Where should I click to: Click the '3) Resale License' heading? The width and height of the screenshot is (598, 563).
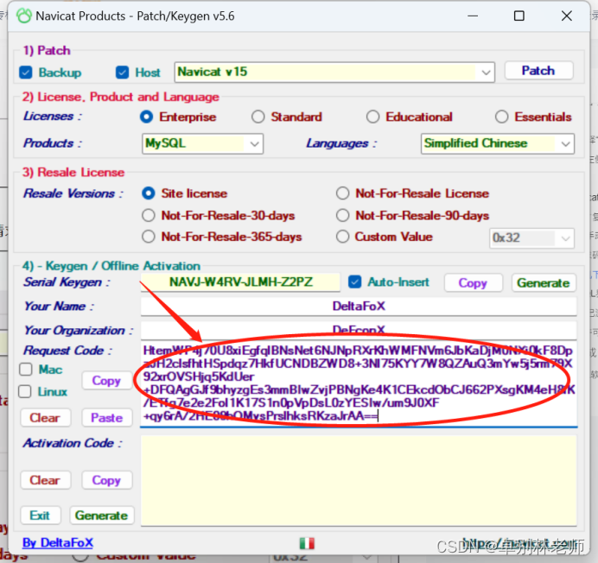73,173
